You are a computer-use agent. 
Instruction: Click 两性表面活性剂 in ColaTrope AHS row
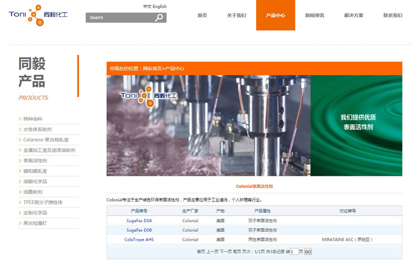pos(262,240)
